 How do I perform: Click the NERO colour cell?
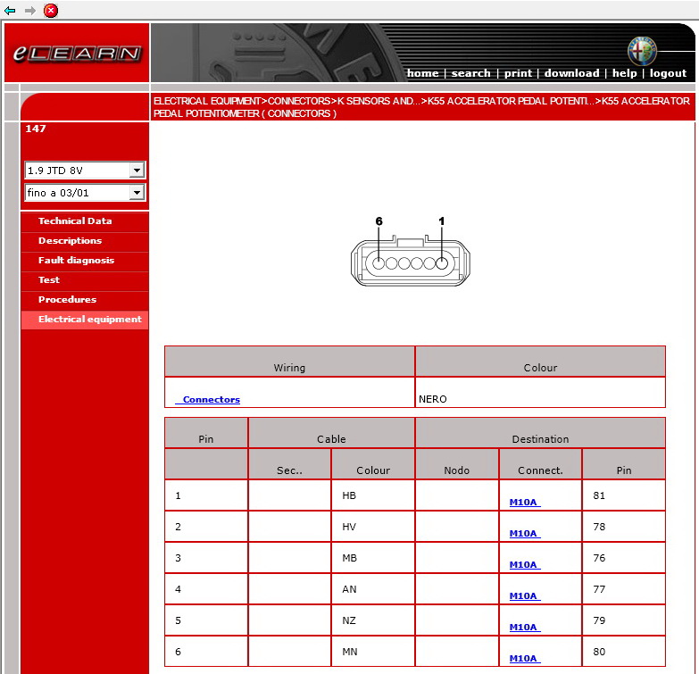540,393
